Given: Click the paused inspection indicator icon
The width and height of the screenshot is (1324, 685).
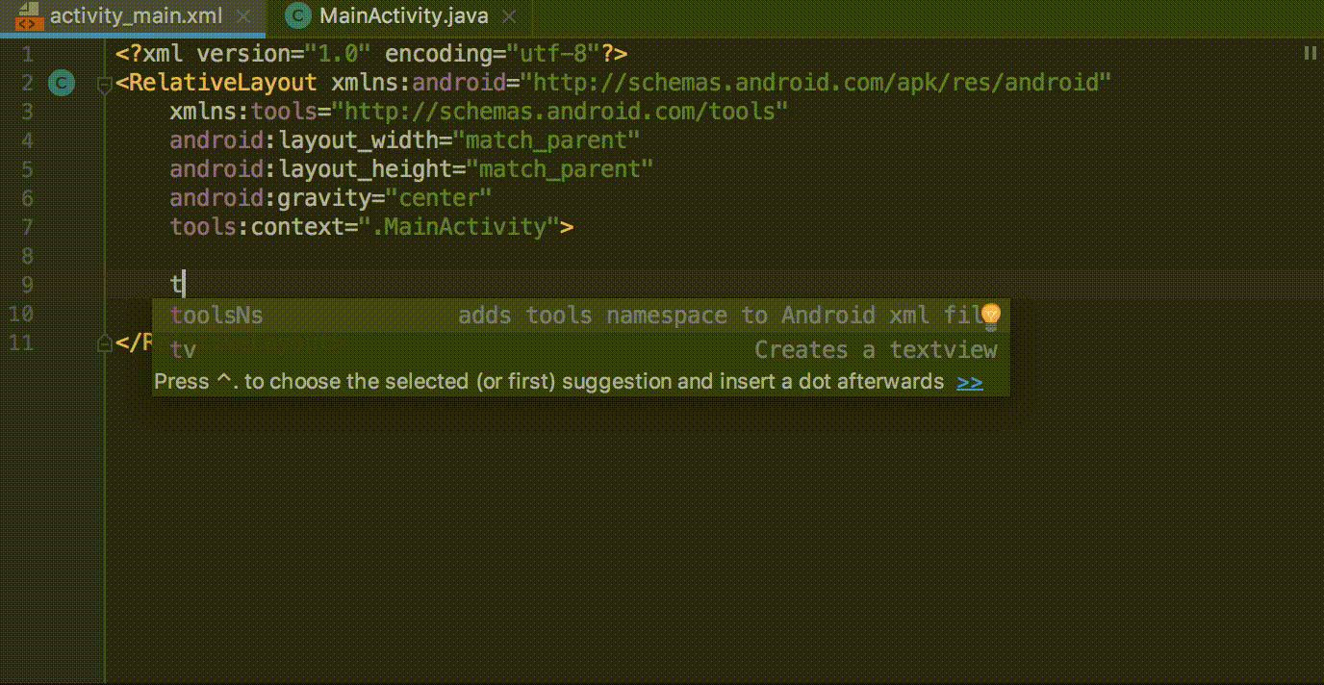Looking at the screenshot, I should pos(1310,54).
